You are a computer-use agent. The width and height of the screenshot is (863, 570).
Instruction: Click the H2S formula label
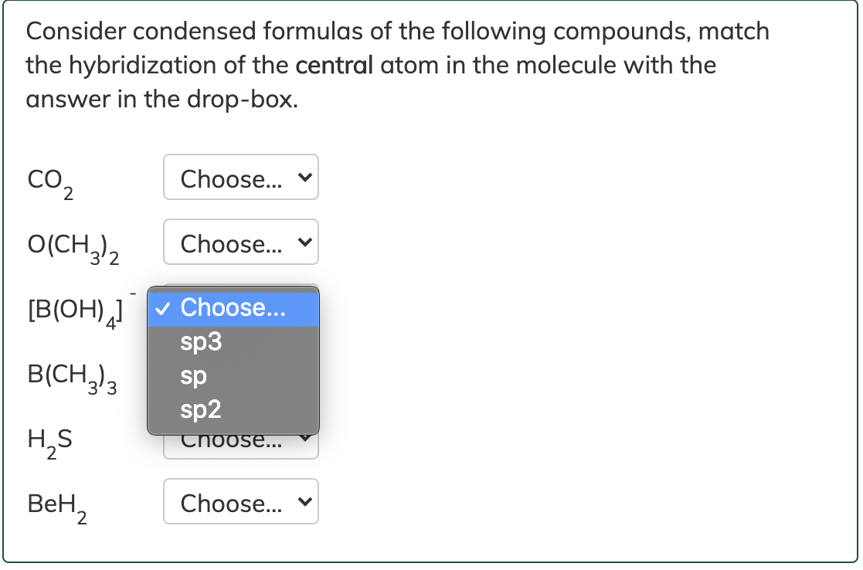click(x=48, y=442)
